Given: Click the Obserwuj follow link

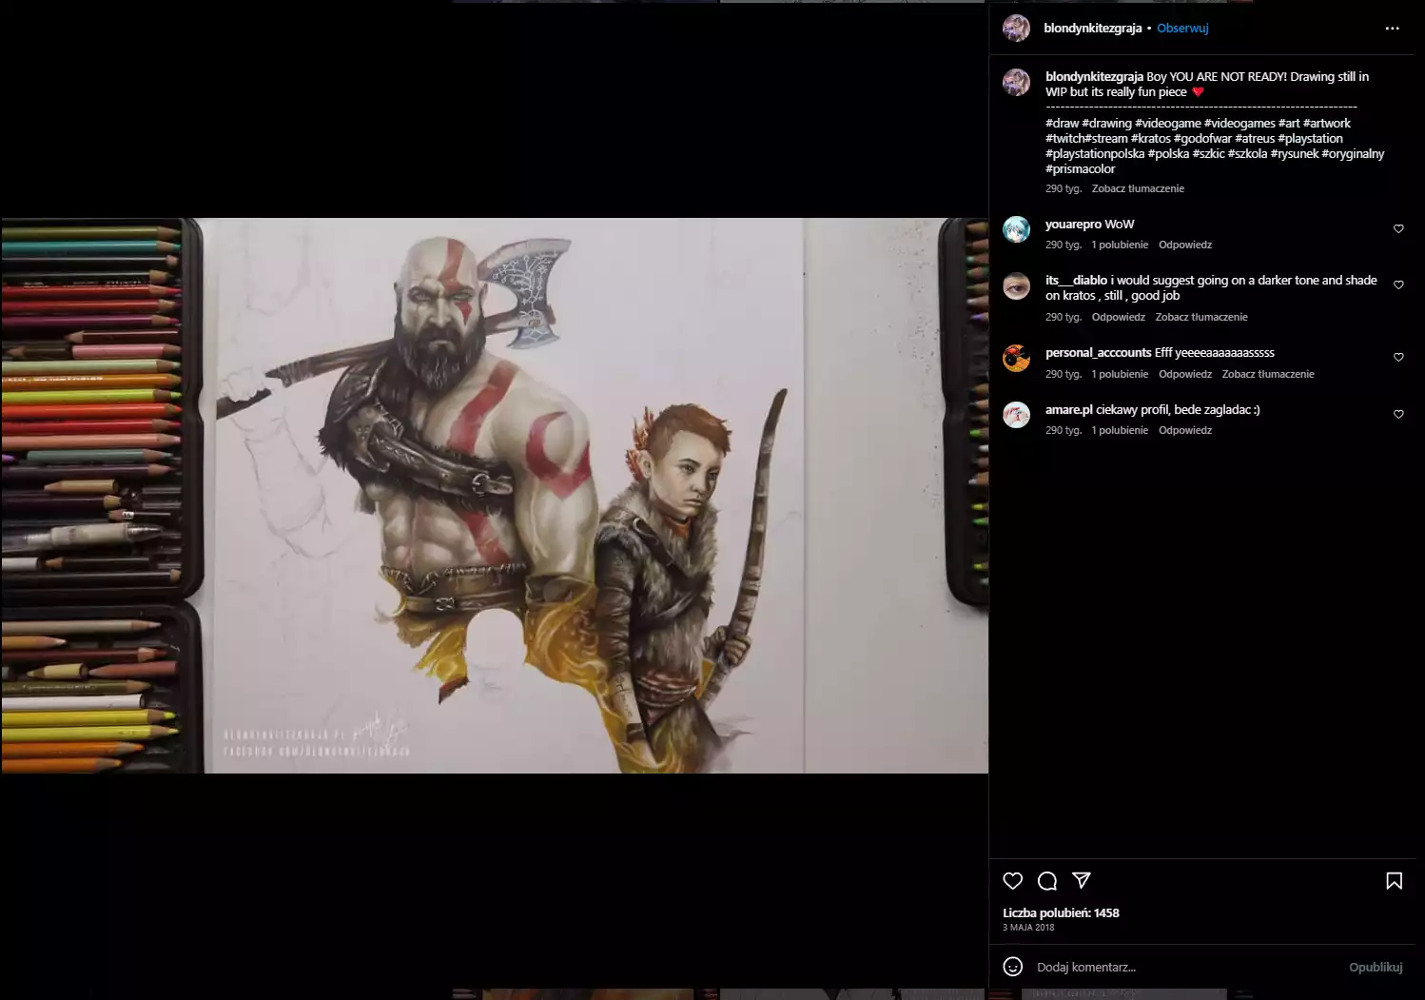Looking at the screenshot, I should click(1182, 29).
